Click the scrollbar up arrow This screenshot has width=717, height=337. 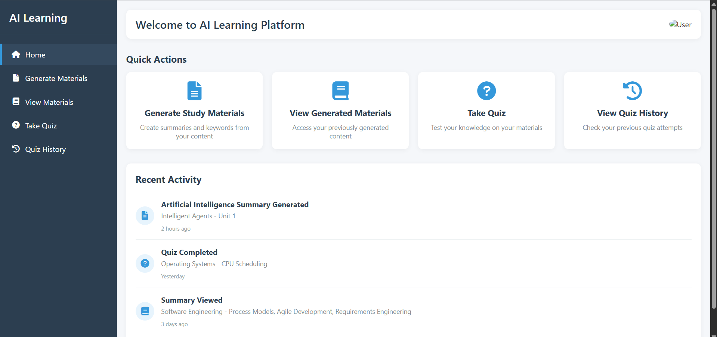tap(713, 4)
